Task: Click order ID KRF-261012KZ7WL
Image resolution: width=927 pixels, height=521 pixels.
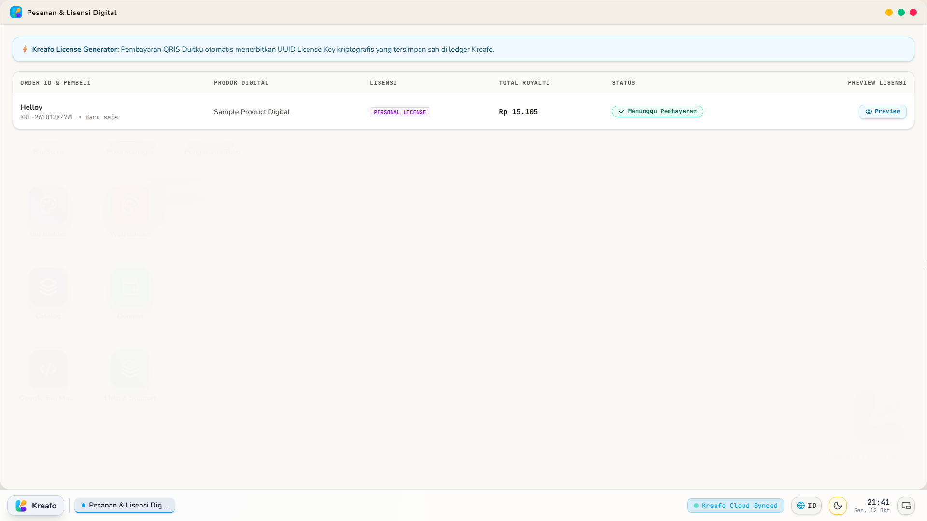Action: click(47, 117)
